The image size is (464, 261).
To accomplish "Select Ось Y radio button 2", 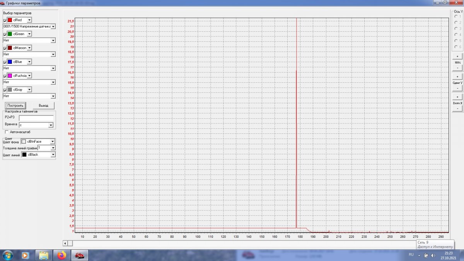I will pyautogui.click(x=456, y=22).
